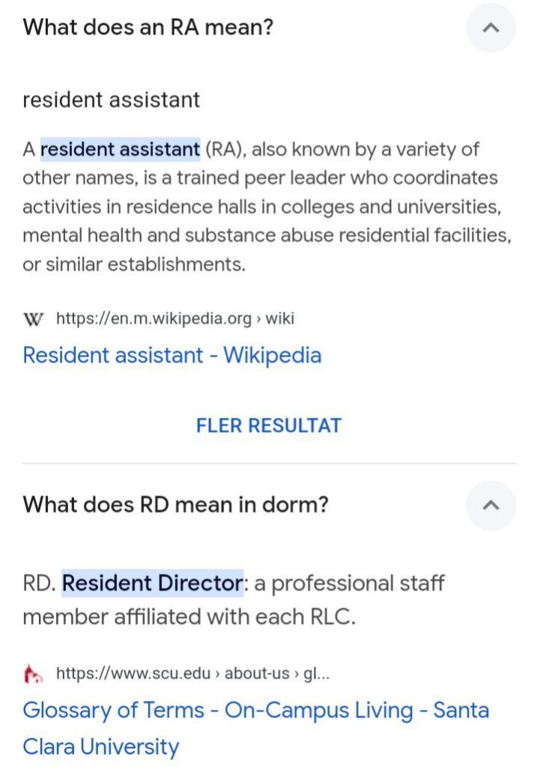Click the Wikipedia "W" favicon
The width and height of the screenshot is (537, 767).
pos(33,320)
